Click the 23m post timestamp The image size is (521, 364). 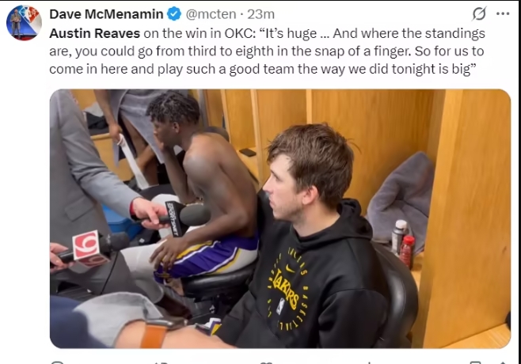(x=260, y=14)
